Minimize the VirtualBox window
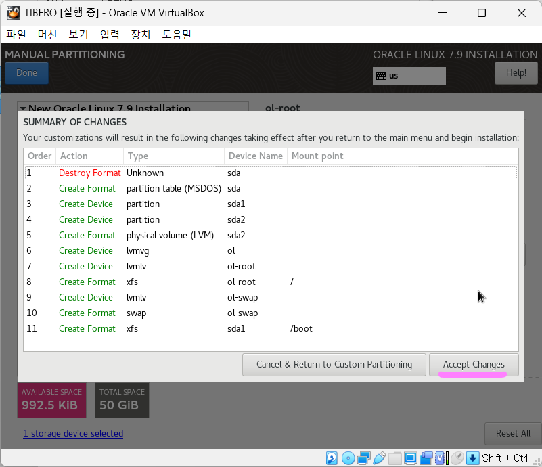 pyautogui.click(x=443, y=13)
